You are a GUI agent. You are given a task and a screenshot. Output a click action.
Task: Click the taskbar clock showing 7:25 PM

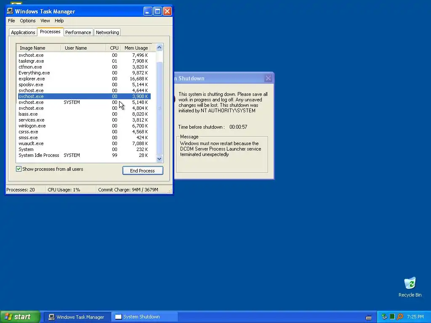click(x=415, y=317)
